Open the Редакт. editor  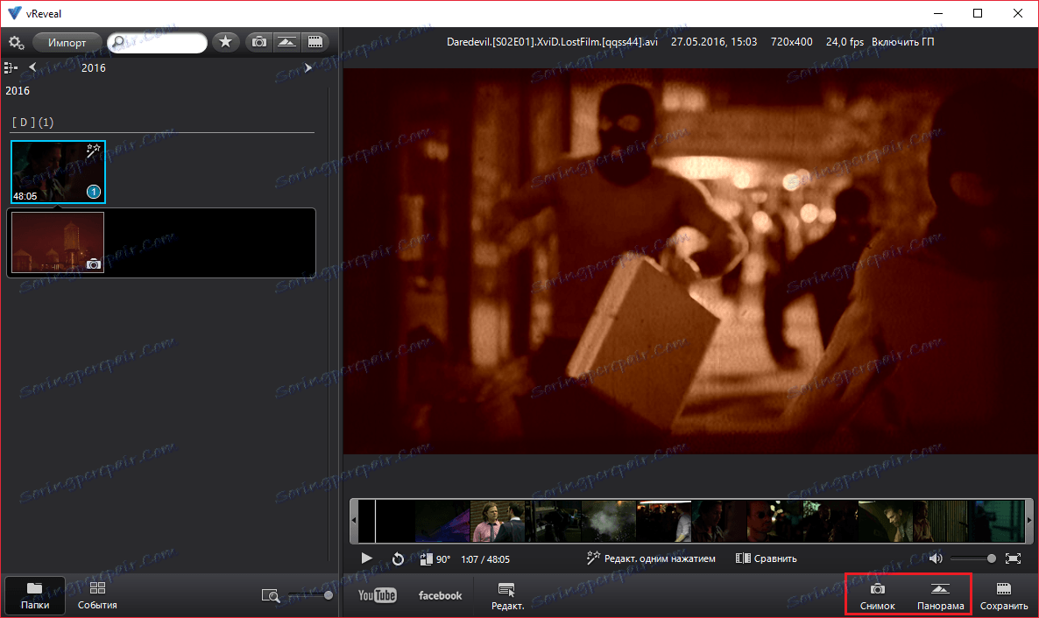507,596
